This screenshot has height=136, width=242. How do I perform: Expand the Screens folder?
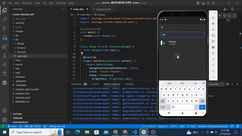pos(21,48)
